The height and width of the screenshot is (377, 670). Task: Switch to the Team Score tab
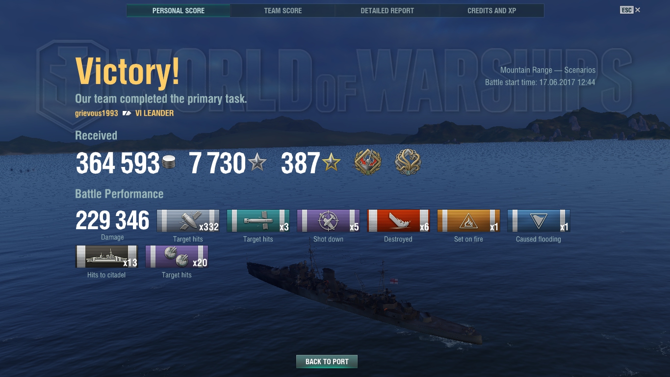283,10
